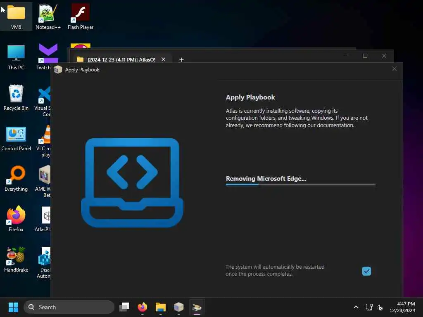Click the blue laptop code illustration
This screenshot has height=317, width=423.
(x=132, y=182)
